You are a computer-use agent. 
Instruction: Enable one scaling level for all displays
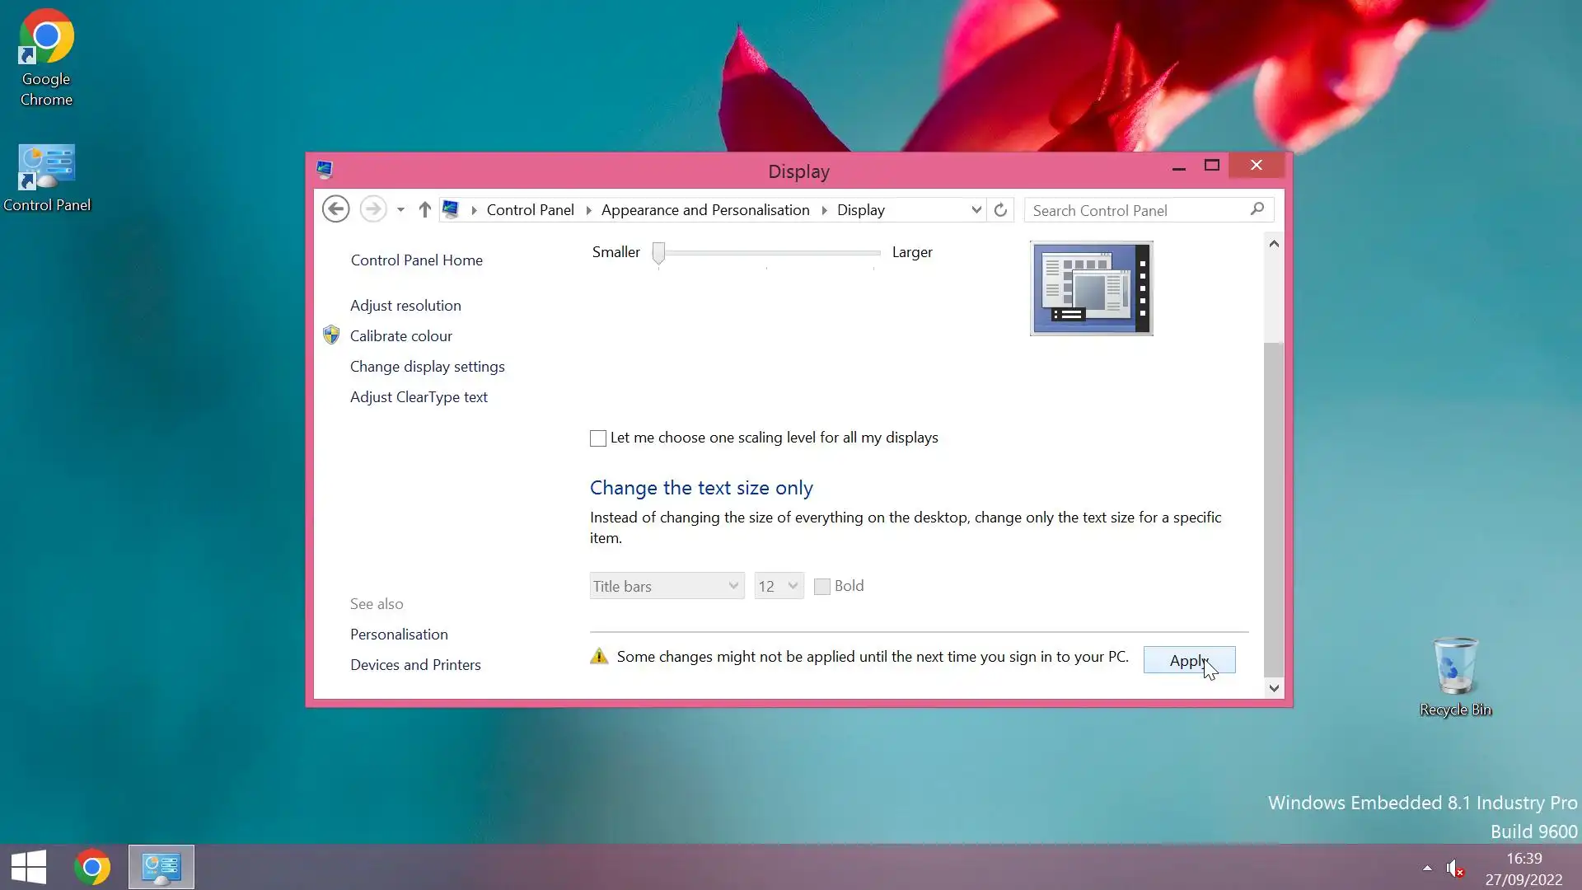coord(598,438)
